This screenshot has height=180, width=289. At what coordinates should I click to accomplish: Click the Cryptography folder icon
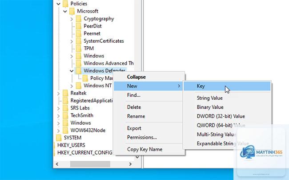pyautogui.click(x=79, y=19)
